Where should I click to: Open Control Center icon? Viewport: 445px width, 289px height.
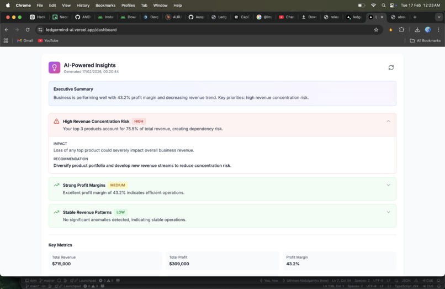[x=393, y=5]
